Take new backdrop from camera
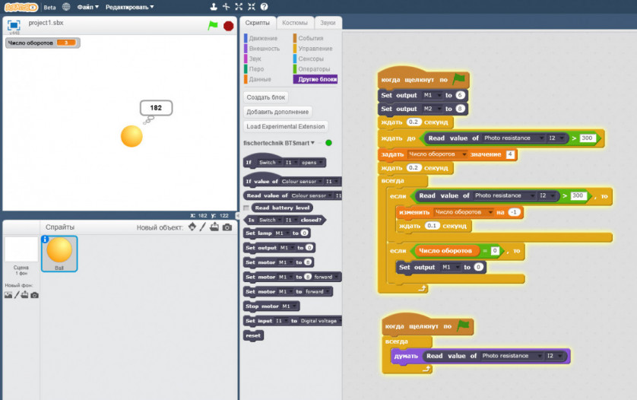637x400 pixels. tap(34, 295)
